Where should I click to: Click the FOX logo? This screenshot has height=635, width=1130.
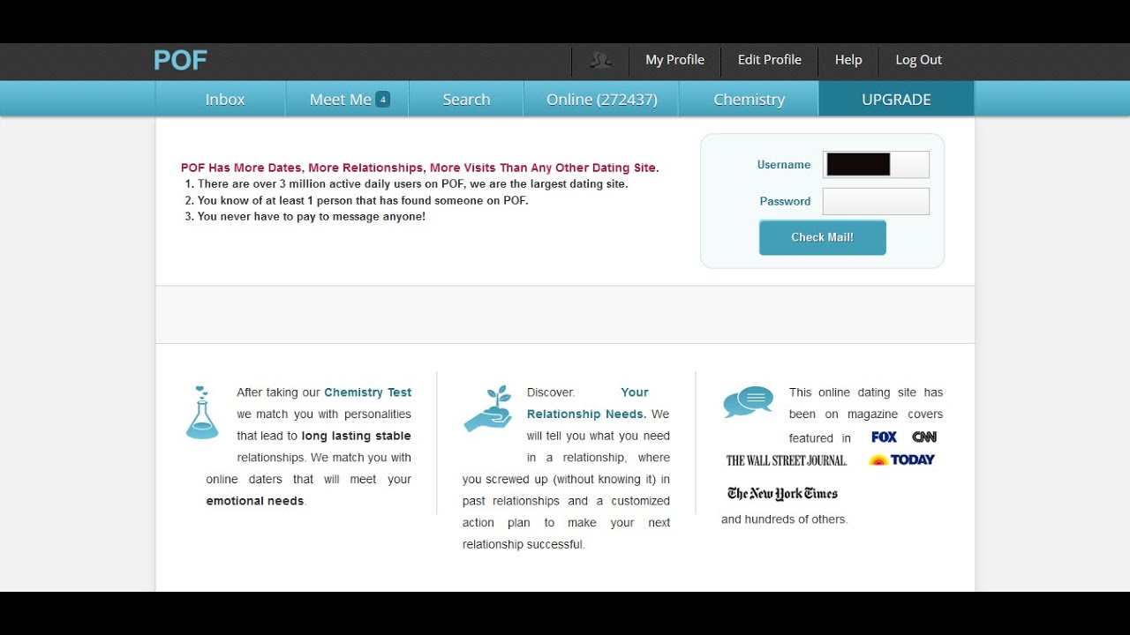tap(884, 437)
